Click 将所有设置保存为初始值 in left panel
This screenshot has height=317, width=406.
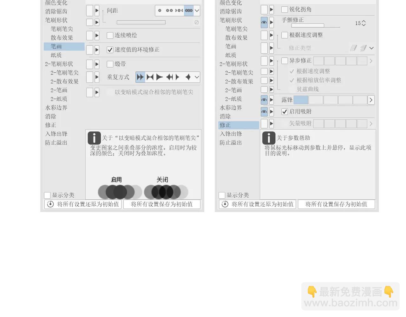pyautogui.click(x=162, y=204)
